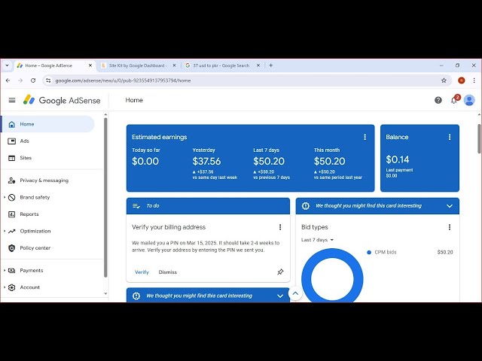This screenshot has width=482, height=361.
Task: Click the Account gear icon
Action: point(12,287)
